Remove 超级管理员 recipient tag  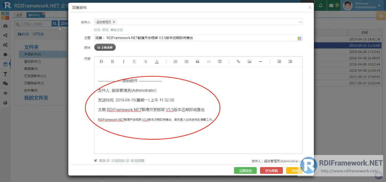click(114, 22)
